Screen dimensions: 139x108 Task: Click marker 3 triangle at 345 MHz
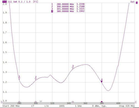point(73,68)
